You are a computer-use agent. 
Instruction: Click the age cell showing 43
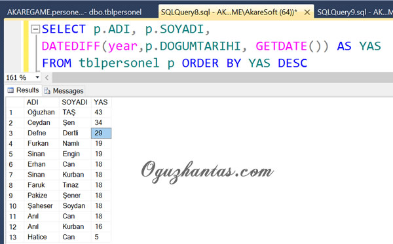point(101,113)
